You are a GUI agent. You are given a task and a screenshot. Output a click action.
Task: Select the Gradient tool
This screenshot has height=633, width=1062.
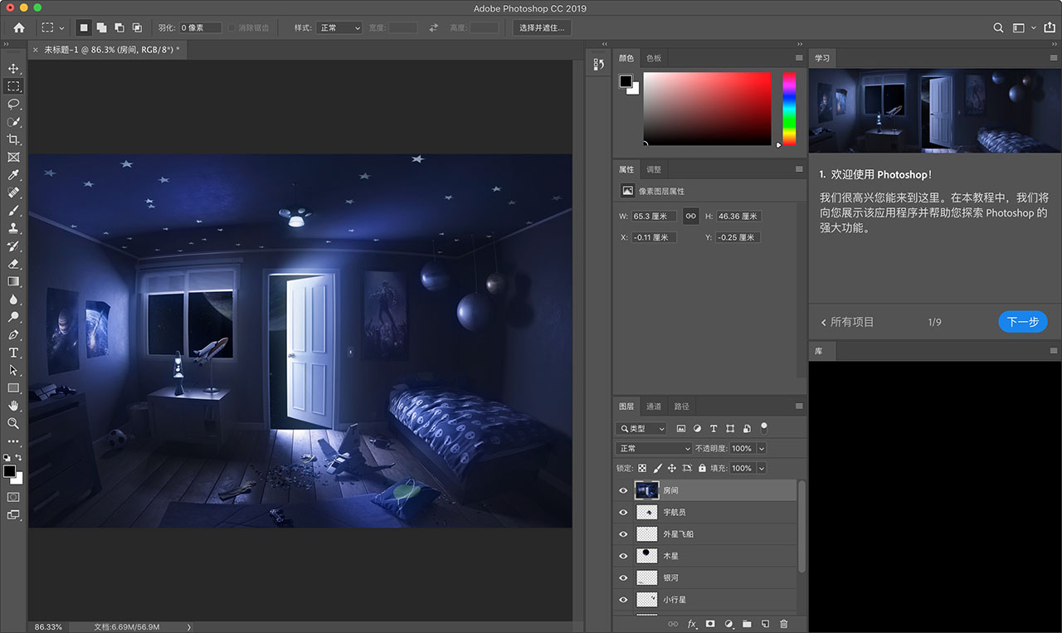[x=13, y=281]
